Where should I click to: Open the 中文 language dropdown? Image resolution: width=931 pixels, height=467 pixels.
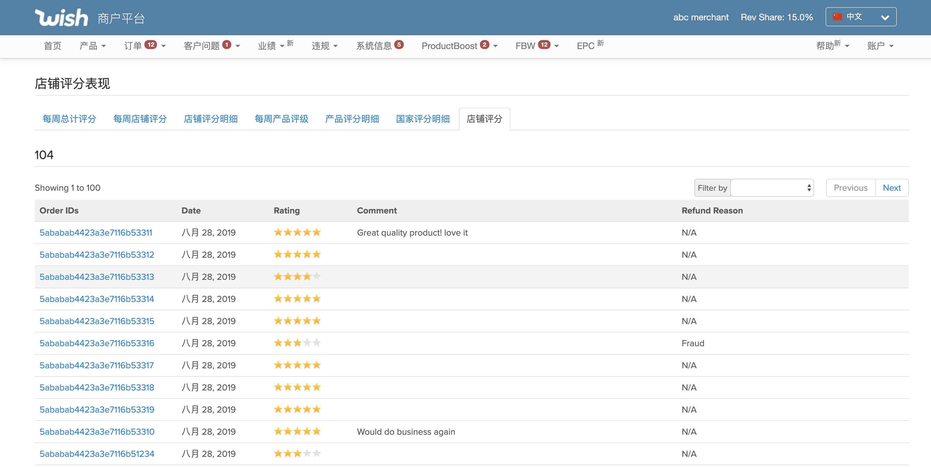(x=861, y=17)
